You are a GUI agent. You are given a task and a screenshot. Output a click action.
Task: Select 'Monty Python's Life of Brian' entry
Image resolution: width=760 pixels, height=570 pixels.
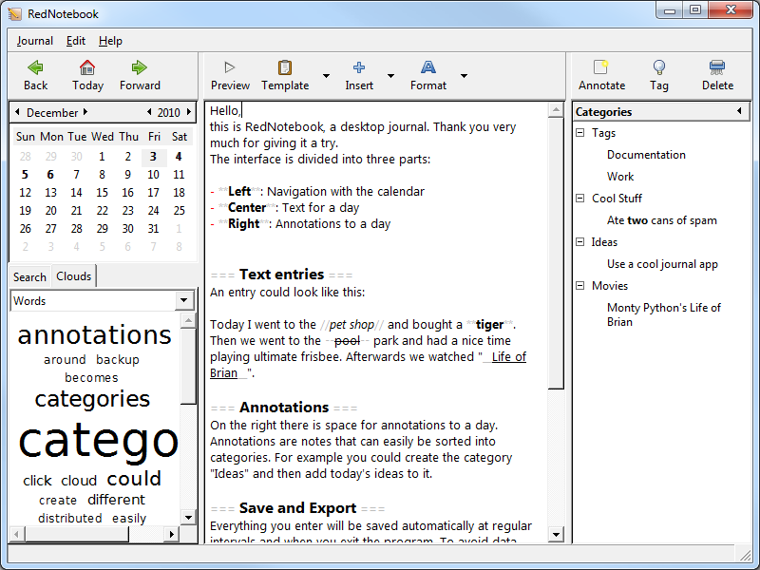click(663, 314)
